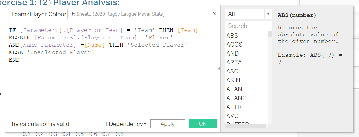Collapse the function reference panel arrow

point(218,69)
